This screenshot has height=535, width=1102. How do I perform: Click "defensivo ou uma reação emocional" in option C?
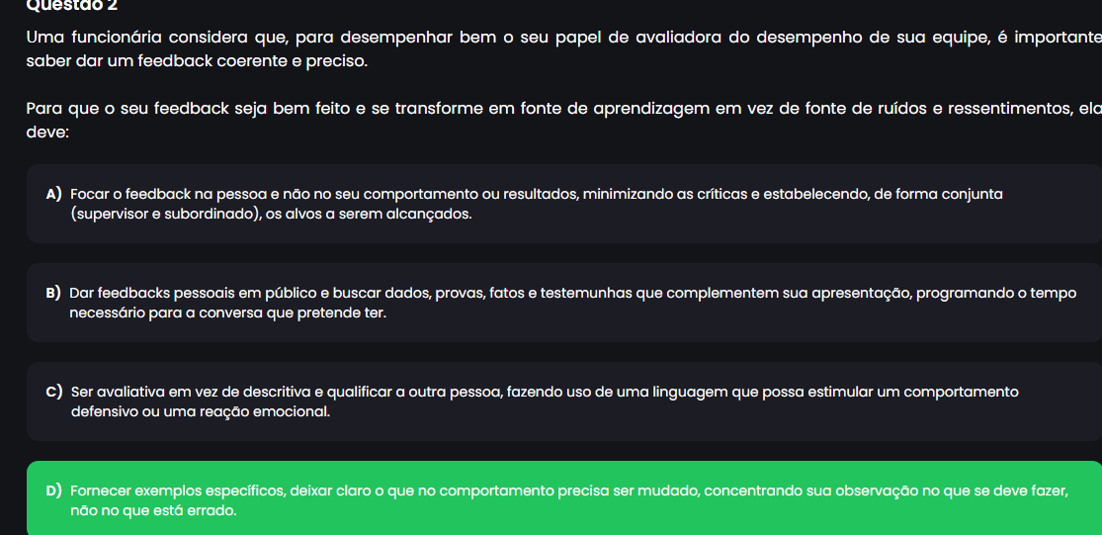(x=200, y=411)
